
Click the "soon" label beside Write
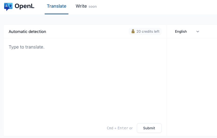[x=93, y=7]
